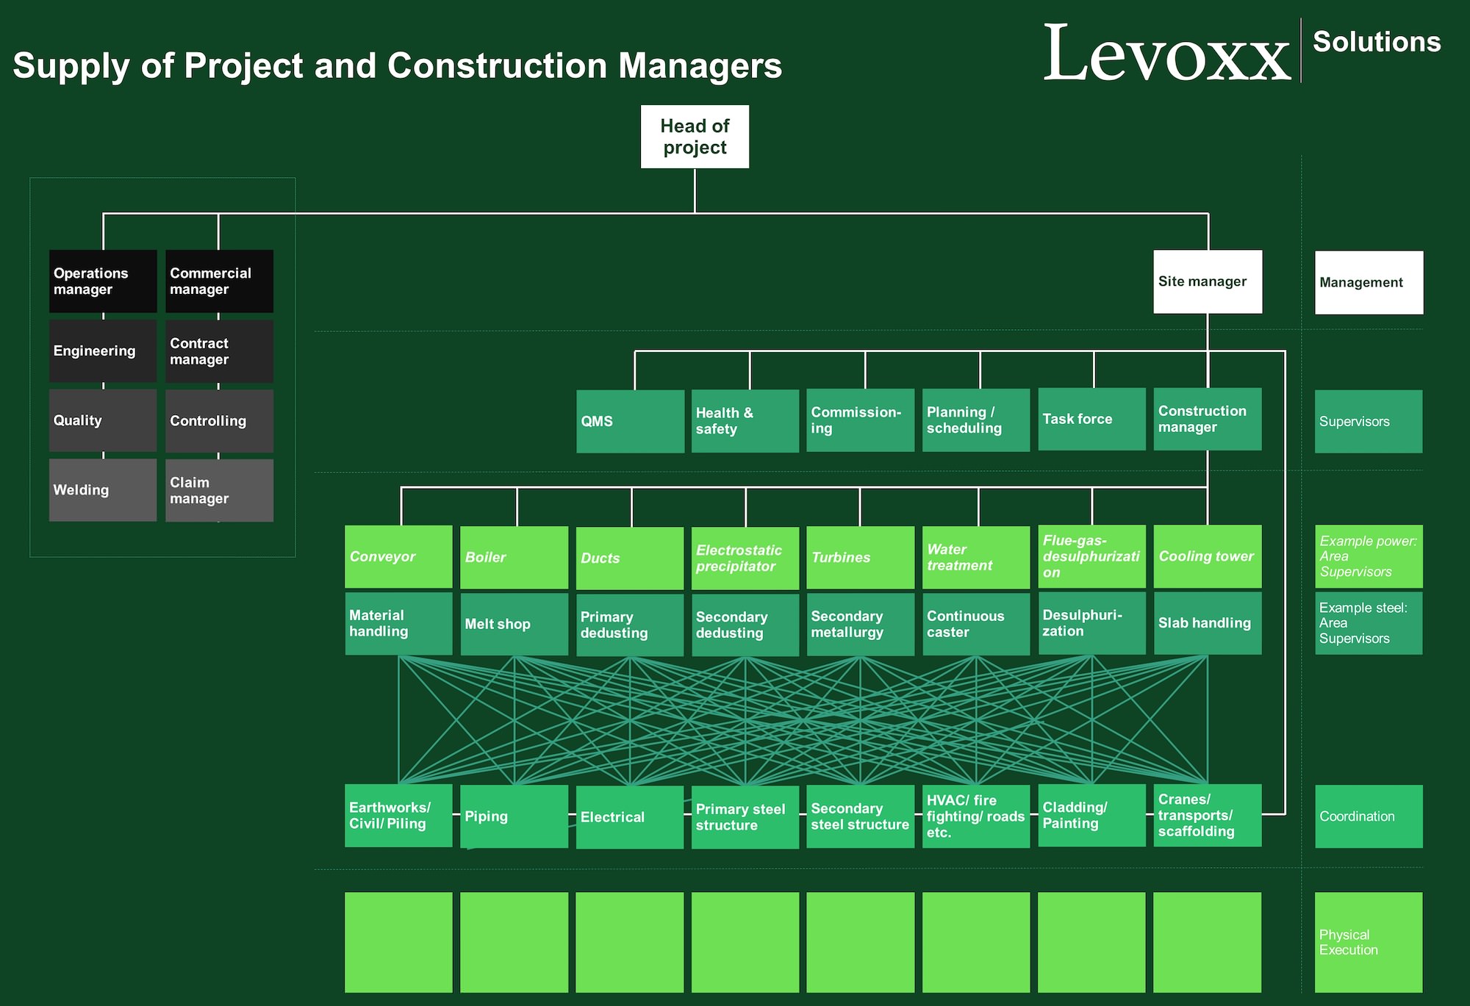
Task: Select the Ducts area box
Action: pyautogui.click(x=630, y=558)
